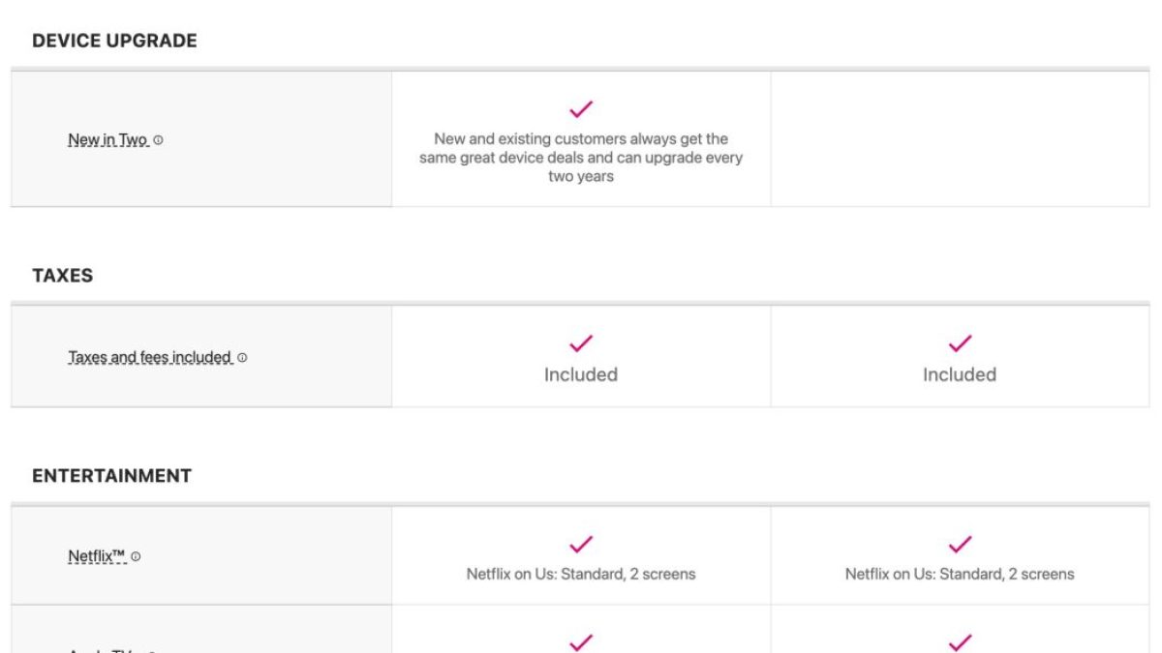The height and width of the screenshot is (653, 1162).
Task: Click the TAXES section heading
Action: [x=63, y=276]
